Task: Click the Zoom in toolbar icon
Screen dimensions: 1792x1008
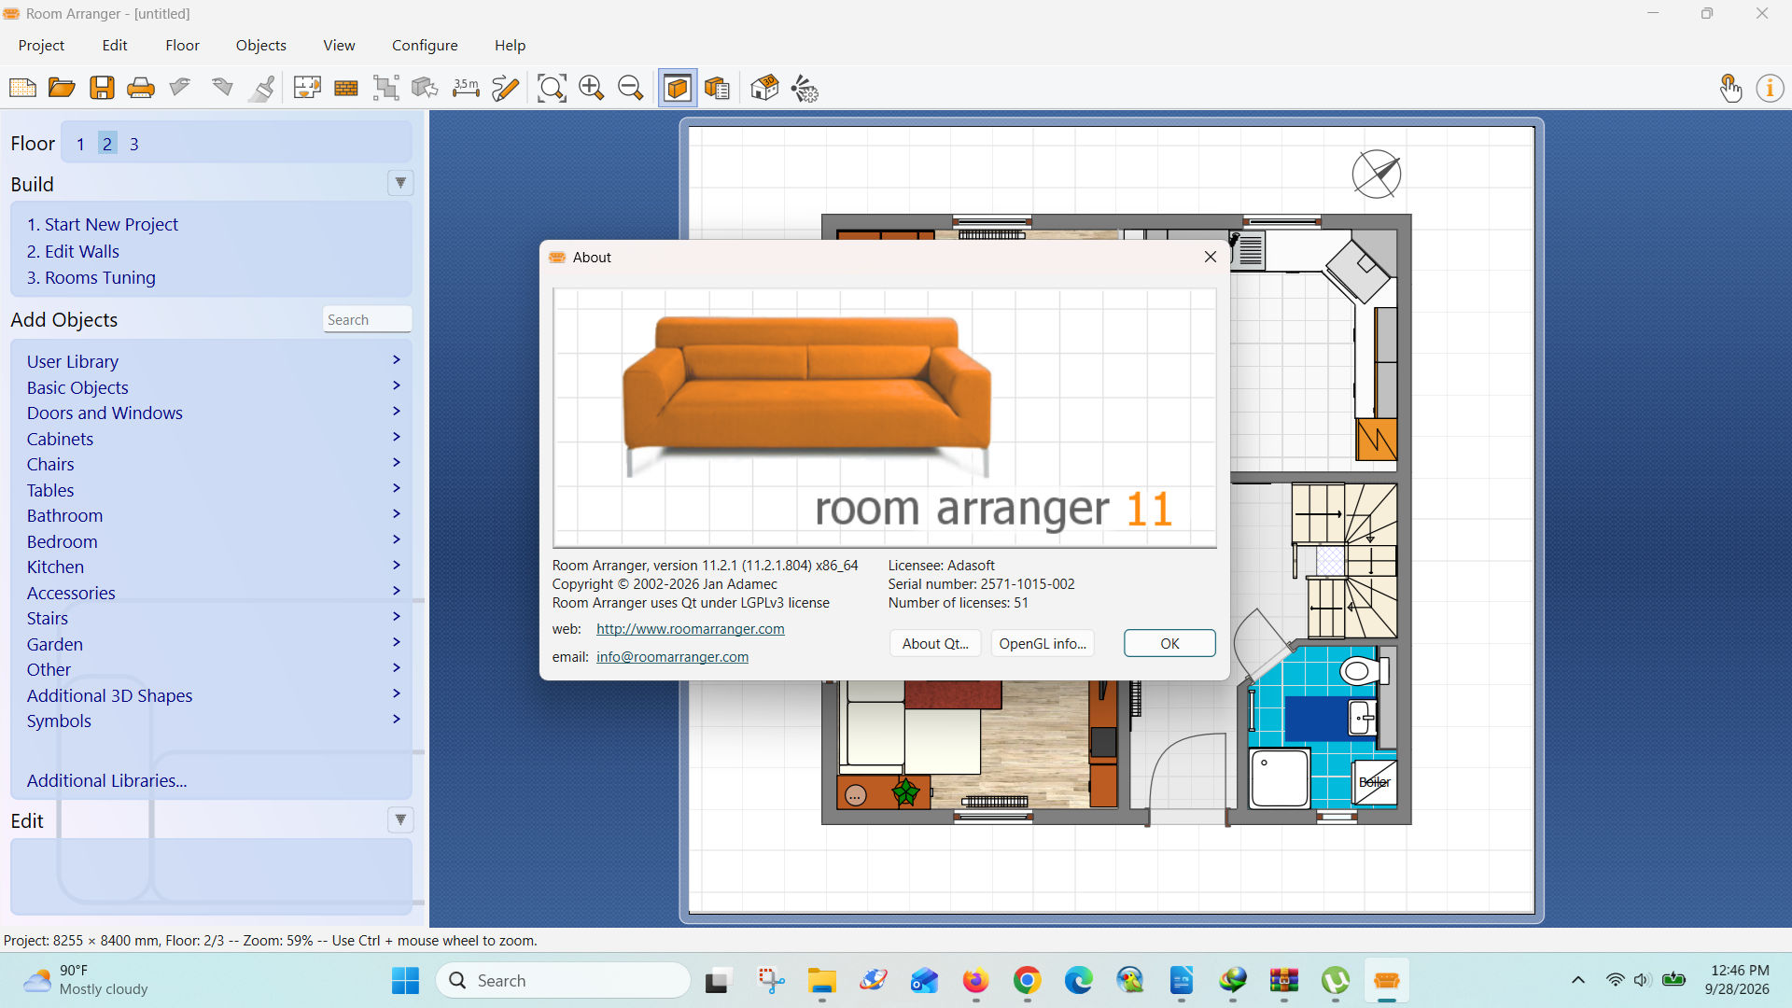Action: (x=591, y=89)
